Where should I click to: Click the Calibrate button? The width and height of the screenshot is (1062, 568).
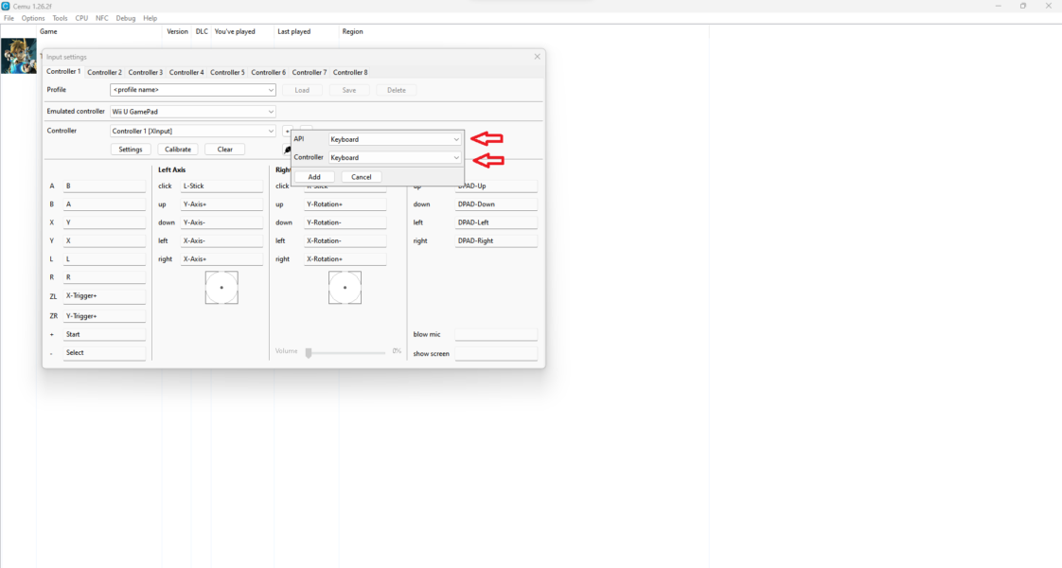[178, 150]
